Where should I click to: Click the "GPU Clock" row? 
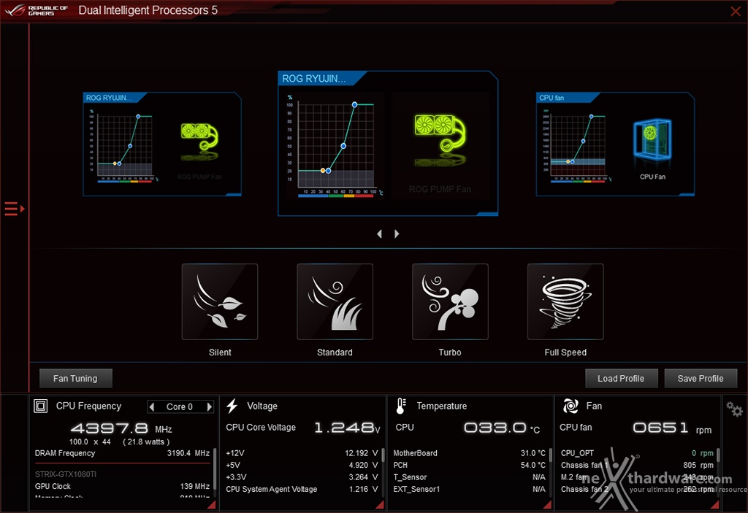(x=122, y=486)
